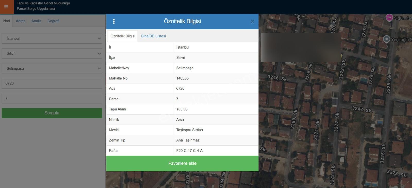Open the Bina/BB Listesi tab
The image size is (412, 188).
click(153, 36)
